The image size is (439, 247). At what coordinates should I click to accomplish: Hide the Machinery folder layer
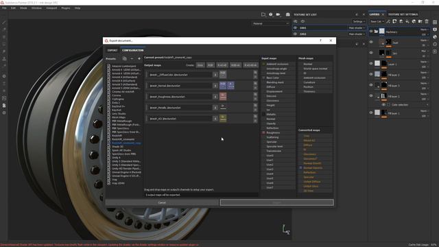(371, 32)
